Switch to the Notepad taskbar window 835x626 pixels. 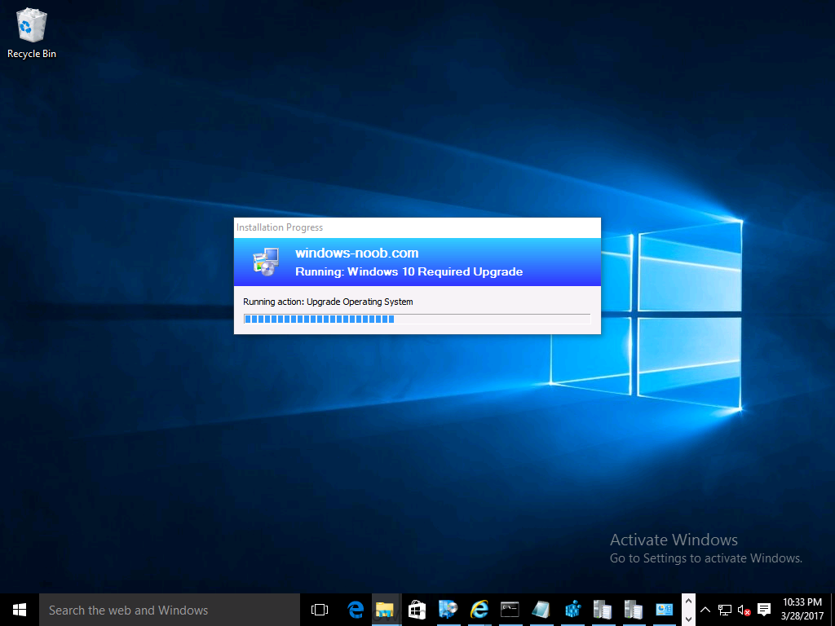click(541, 610)
